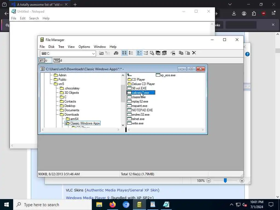280x210 pixels.
Task: Select the mspaint.exe file
Action: point(137,106)
